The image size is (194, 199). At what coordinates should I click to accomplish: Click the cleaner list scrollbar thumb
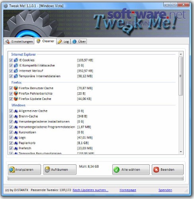click(181, 76)
